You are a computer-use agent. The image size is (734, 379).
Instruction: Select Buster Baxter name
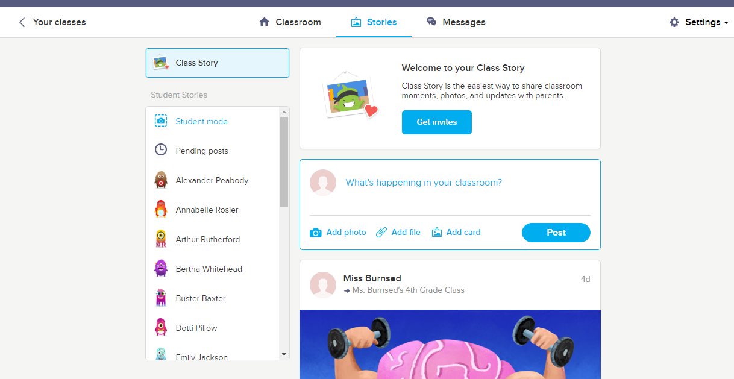(x=201, y=298)
